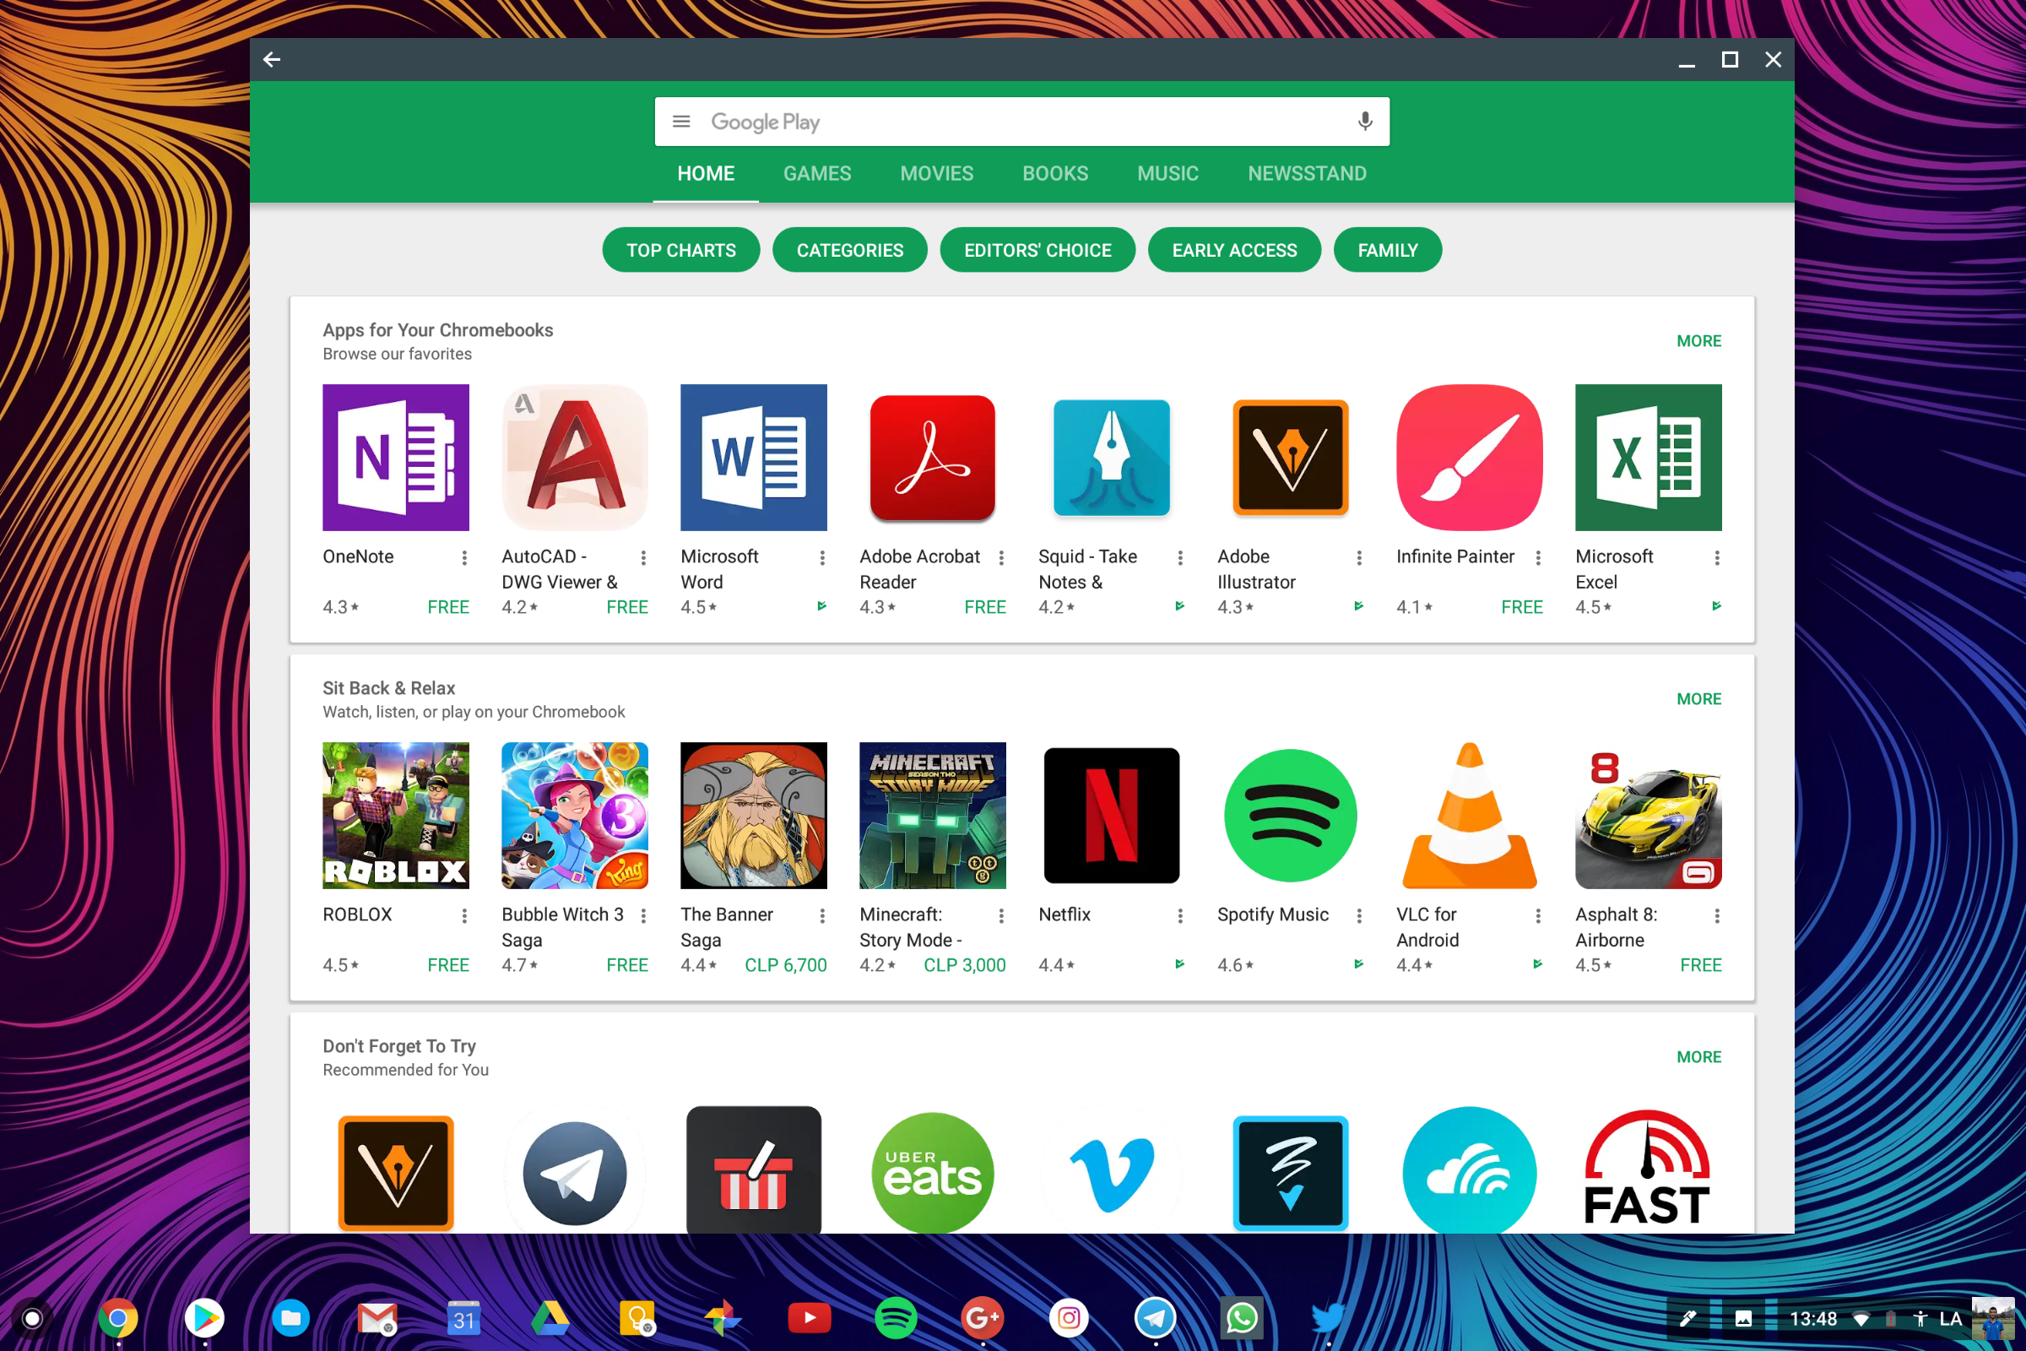This screenshot has width=2026, height=1351.
Task: Click the voice search microphone icon
Action: tap(1364, 122)
